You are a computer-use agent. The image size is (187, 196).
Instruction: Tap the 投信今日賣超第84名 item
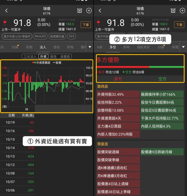162,102
